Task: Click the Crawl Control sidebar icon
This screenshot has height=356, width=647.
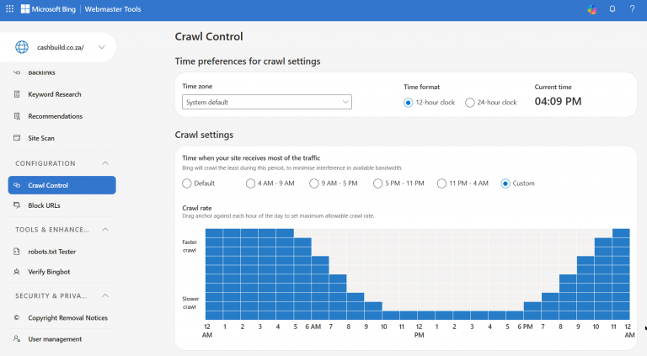Action: (17, 185)
